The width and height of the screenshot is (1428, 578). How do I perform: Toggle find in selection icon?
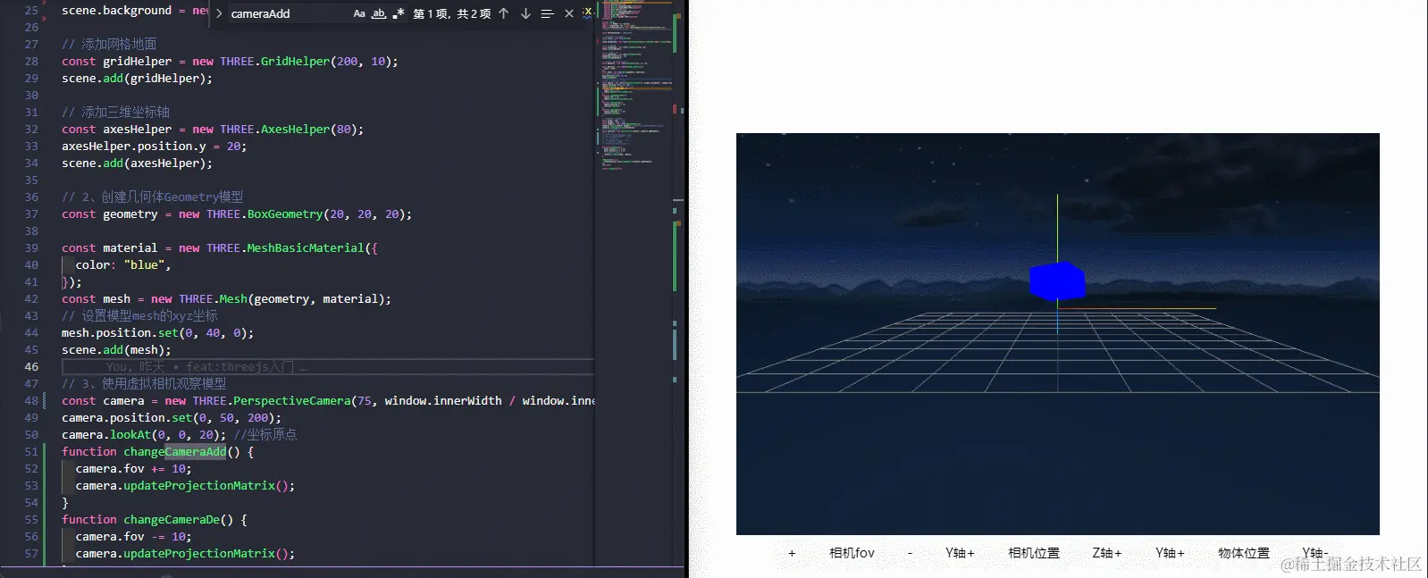(x=547, y=13)
